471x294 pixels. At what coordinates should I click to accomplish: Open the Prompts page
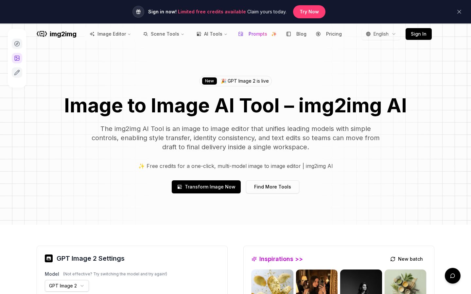(x=257, y=34)
